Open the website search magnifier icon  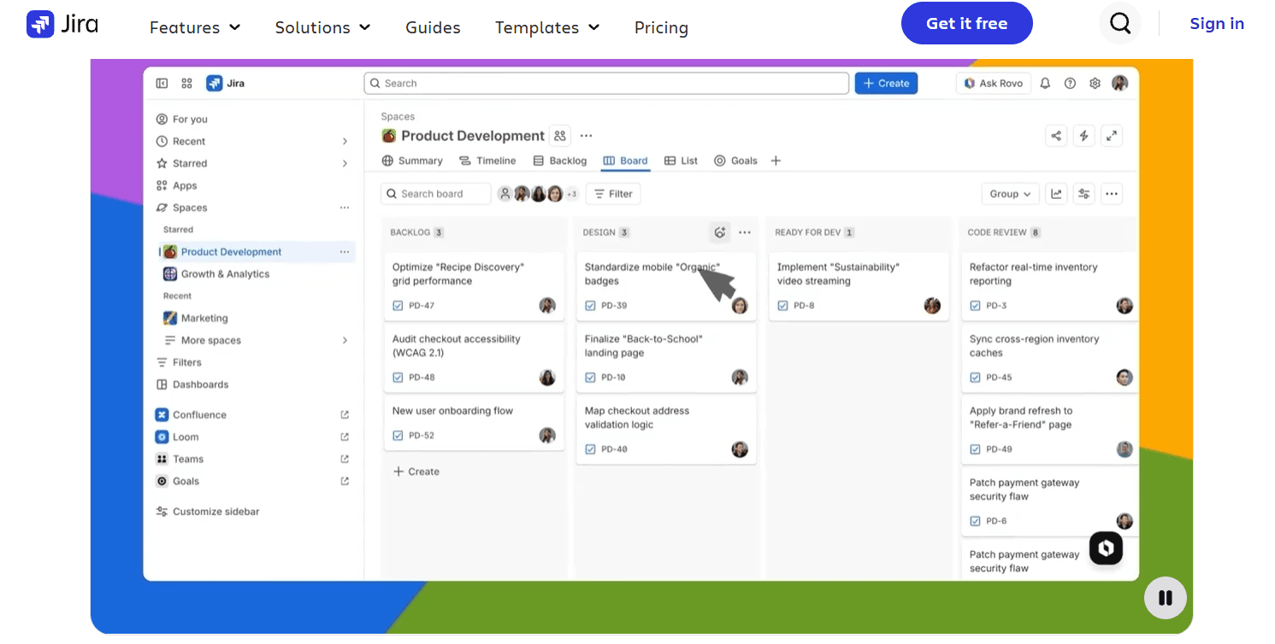1120,24
